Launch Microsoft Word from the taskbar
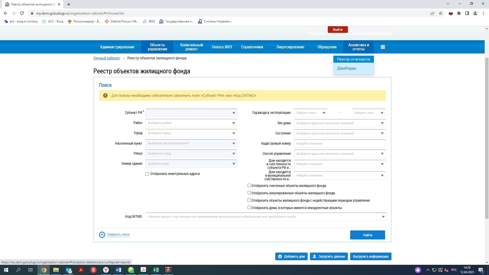Viewport: 489px width, 275px height. point(118,270)
